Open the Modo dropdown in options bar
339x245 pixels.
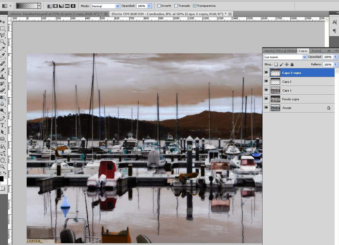105,6
